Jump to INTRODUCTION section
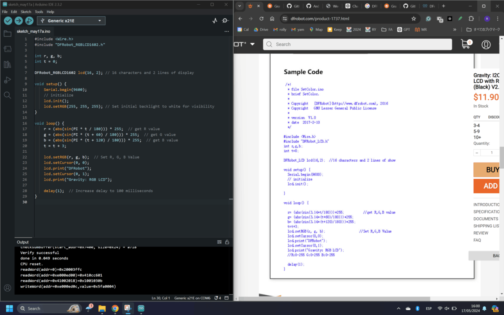This screenshot has width=504, height=315. pyautogui.click(x=486, y=205)
